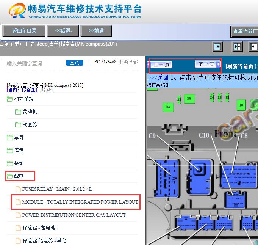Open the 保险丝 - 蓄电池 document
This screenshot has width=258, height=245.
[39, 228]
